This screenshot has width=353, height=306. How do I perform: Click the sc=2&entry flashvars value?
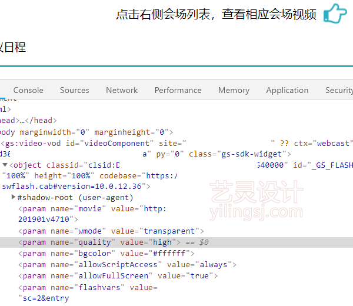pyautogui.click(x=46, y=298)
